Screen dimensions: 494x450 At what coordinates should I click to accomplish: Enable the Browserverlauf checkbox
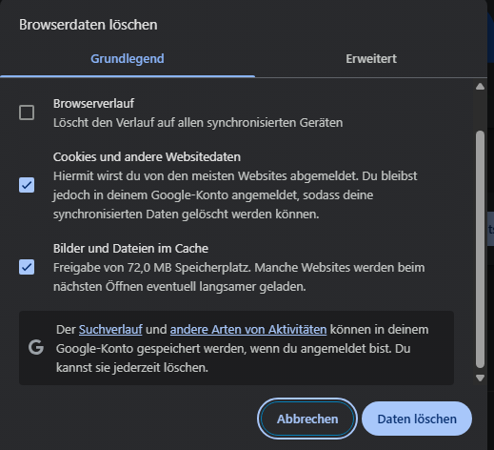pos(27,112)
